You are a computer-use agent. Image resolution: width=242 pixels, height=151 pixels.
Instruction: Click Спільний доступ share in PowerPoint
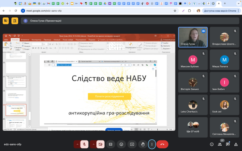(168, 40)
